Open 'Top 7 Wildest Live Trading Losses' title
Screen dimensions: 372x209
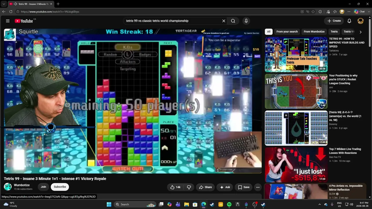[345, 151]
